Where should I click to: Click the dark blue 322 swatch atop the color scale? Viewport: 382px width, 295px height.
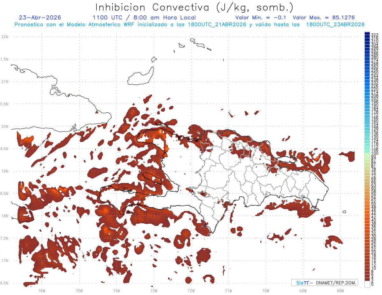point(367,34)
